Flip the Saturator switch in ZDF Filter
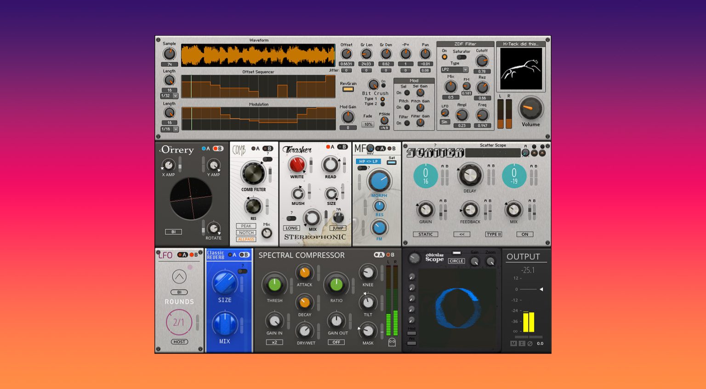The height and width of the screenshot is (389, 706). 462,57
